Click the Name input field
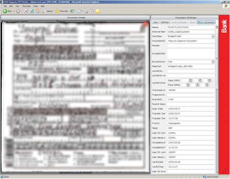The height and width of the screenshot is (179, 230). click(190, 27)
